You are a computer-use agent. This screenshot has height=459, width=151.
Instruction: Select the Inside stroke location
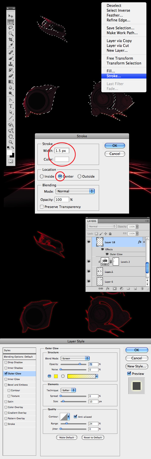(42, 176)
